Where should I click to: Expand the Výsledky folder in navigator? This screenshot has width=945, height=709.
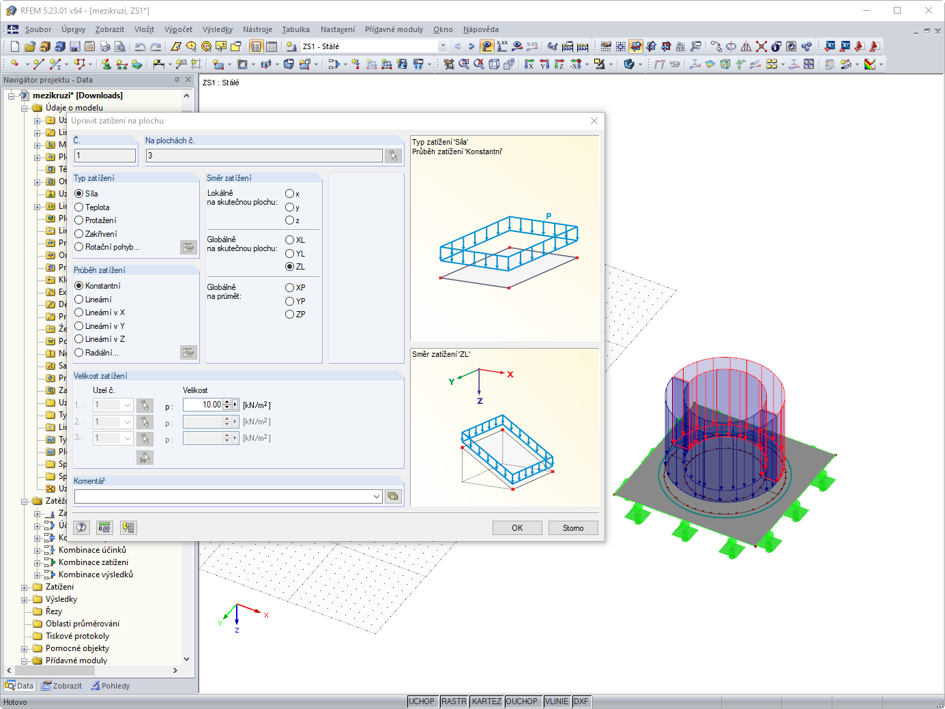click(x=25, y=599)
